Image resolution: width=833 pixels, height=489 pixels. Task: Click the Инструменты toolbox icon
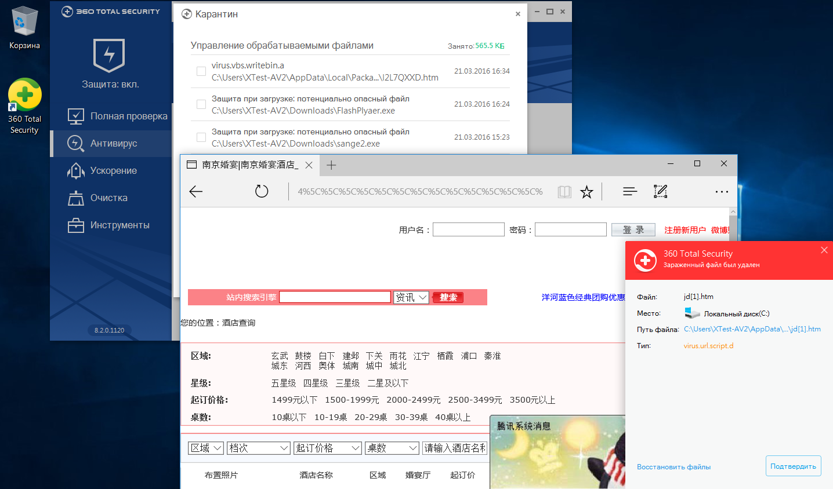click(75, 225)
